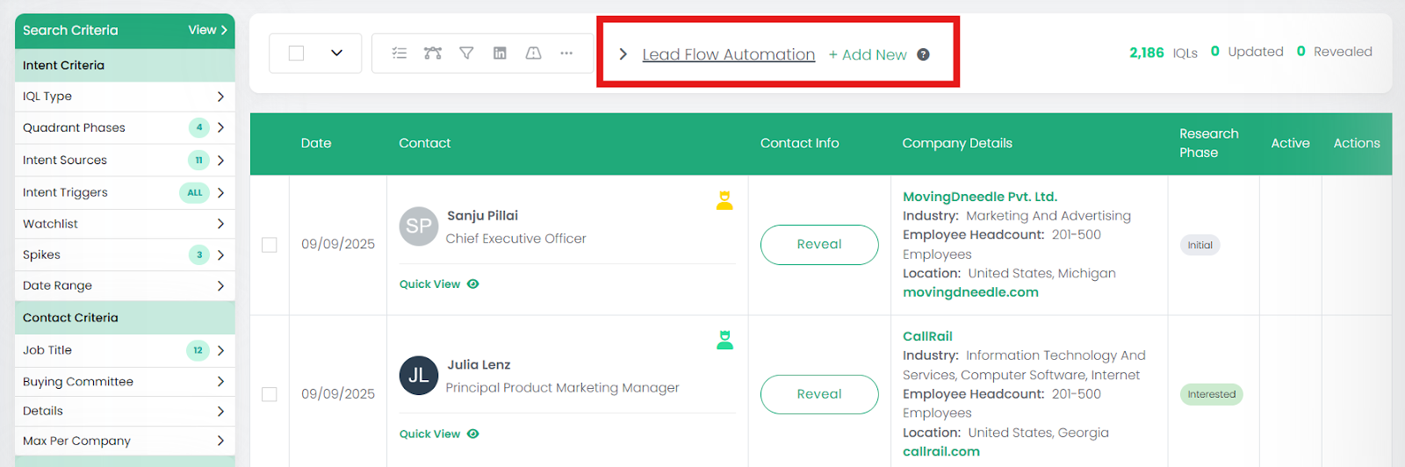Open the three-dot more options menu
1405x467 pixels.
tap(566, 54)
